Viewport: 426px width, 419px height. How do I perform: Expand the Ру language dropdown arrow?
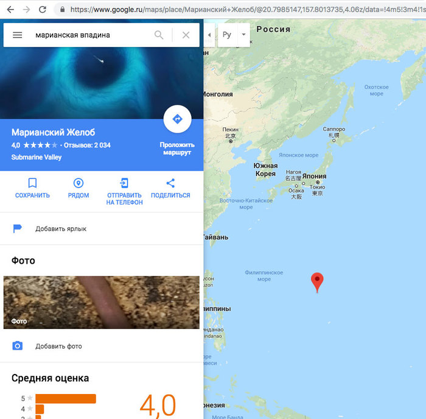coord(243,35)
